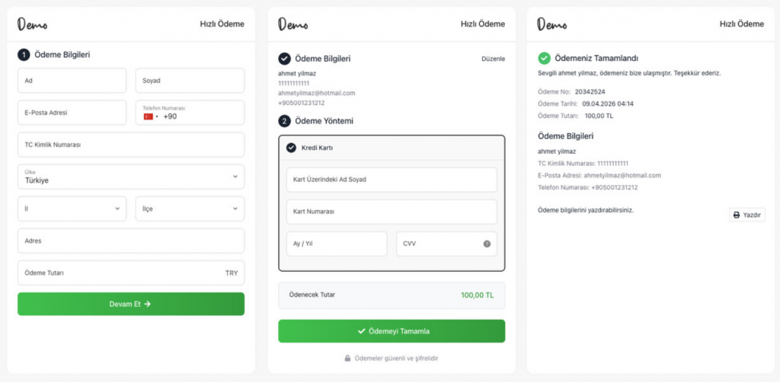Focus the Kart Numarası input field
Viewport: 780px width, 382px height.
click(392, 212)
